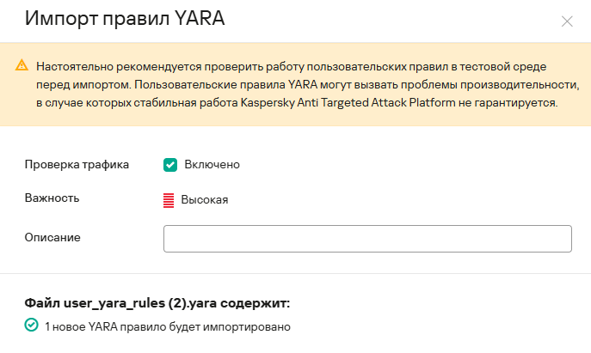Click the word 'содержит:' in file heading
The image size is (591, 353).
click(x=260, y=303)
